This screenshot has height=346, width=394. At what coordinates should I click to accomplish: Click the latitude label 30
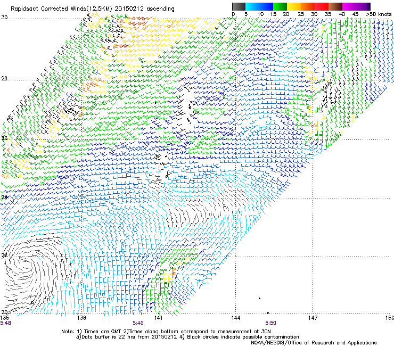coord(4,18)
